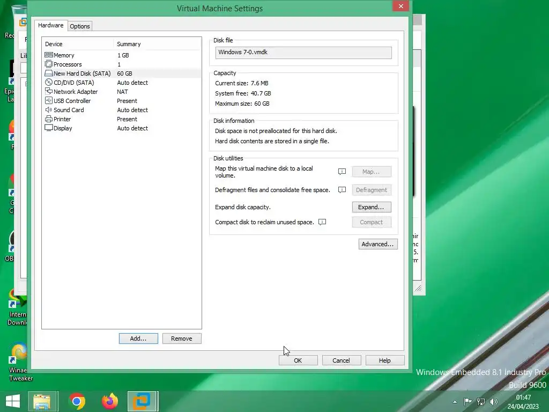Click the Remove device button
549x412 pixels.
coord(182,339)
